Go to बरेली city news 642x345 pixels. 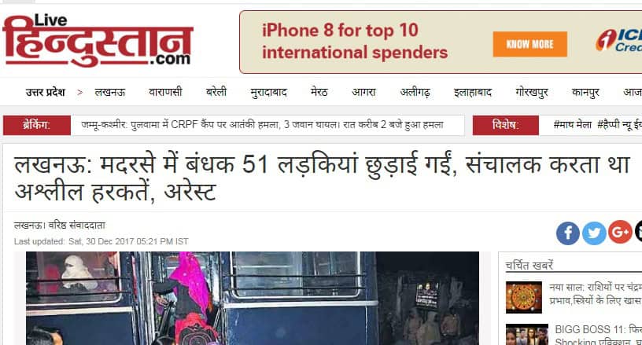pyautogui.click(x=216, y=93)
